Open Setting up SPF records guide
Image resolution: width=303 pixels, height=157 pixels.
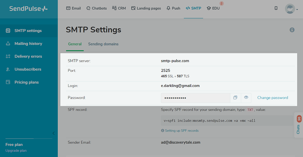182,131
